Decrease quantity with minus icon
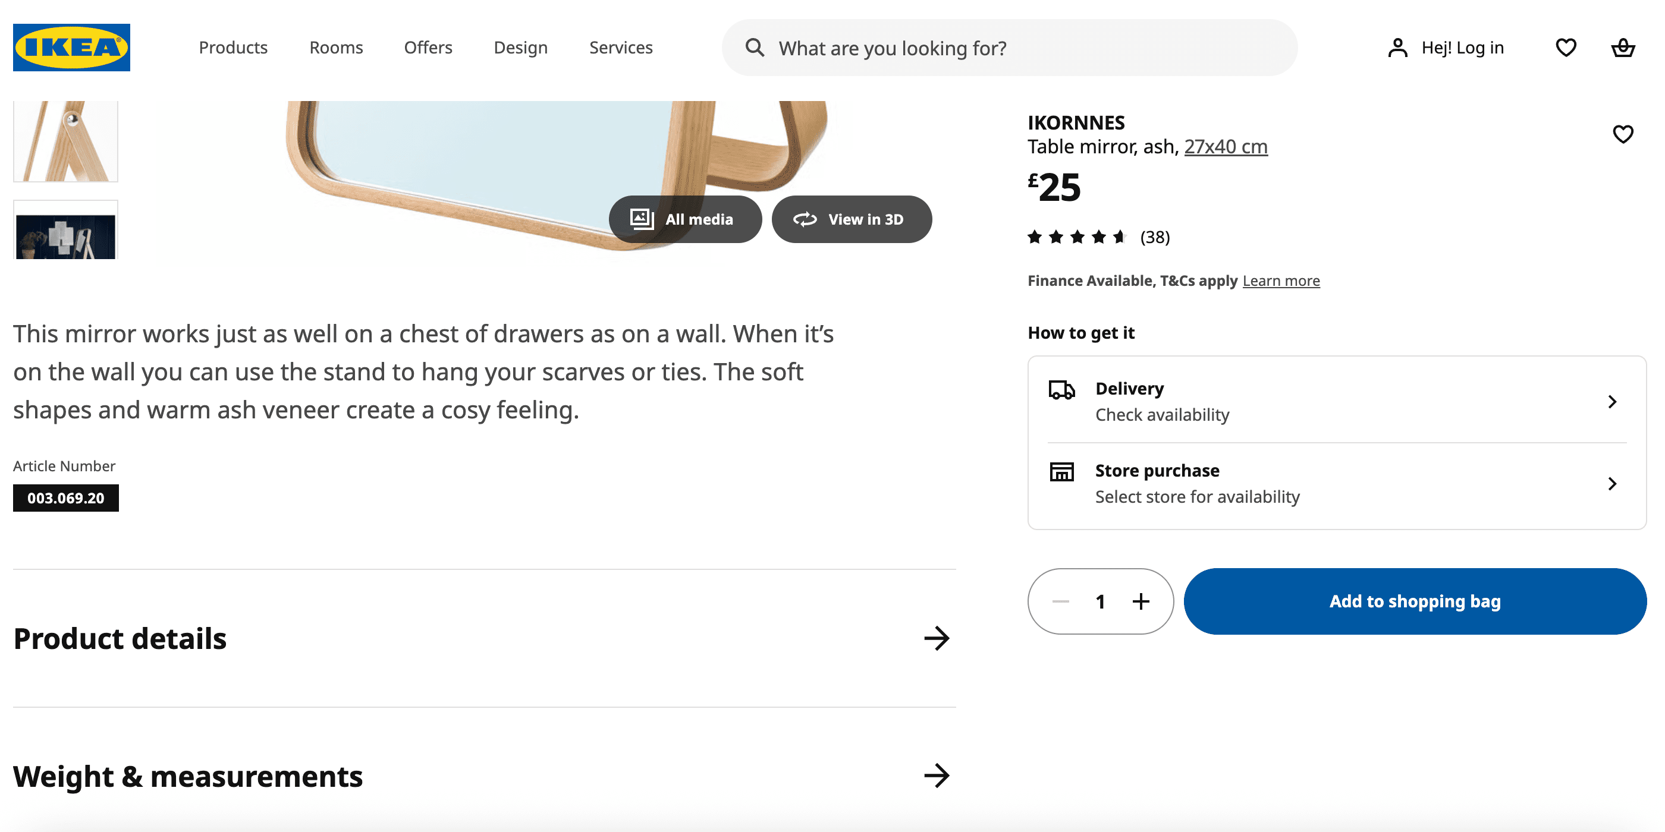The image size is (1665, 832). (x=1060, y=601)
